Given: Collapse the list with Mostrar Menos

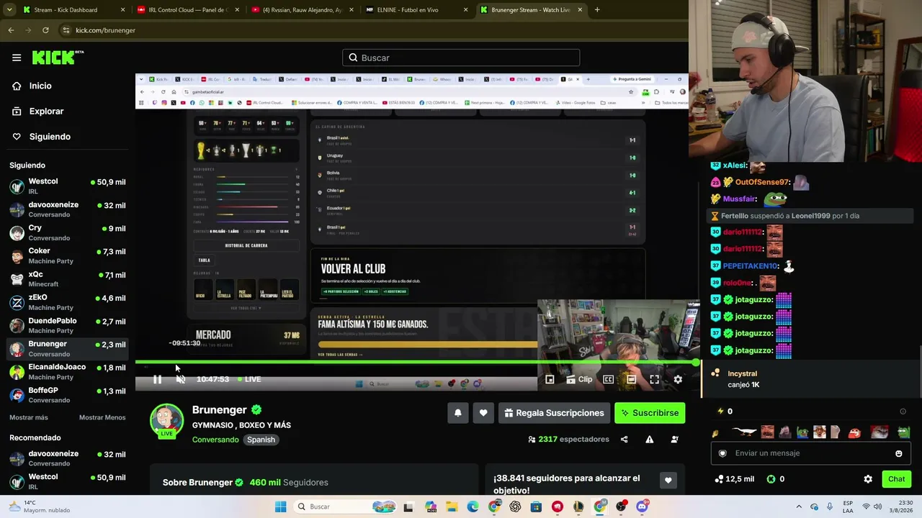Looking at the screenshot, I should 102,417.
